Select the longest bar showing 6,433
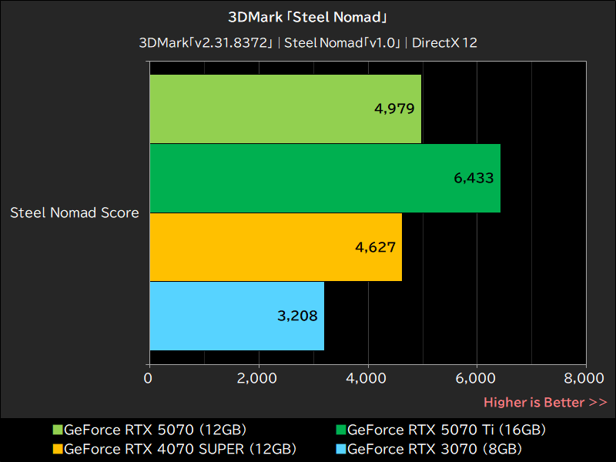 [323, 179]
